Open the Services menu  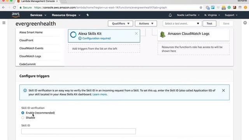click(x=38, y=15)
